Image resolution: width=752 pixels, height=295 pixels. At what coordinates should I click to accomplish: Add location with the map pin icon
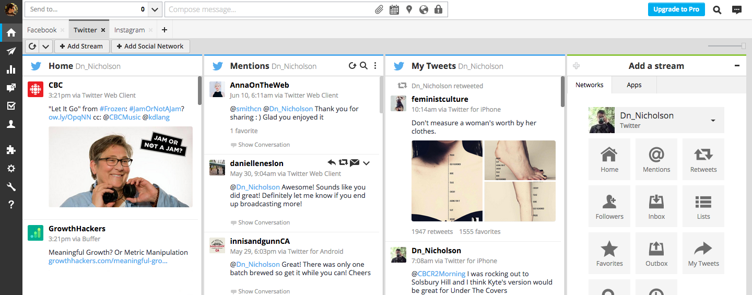[409, 9]
